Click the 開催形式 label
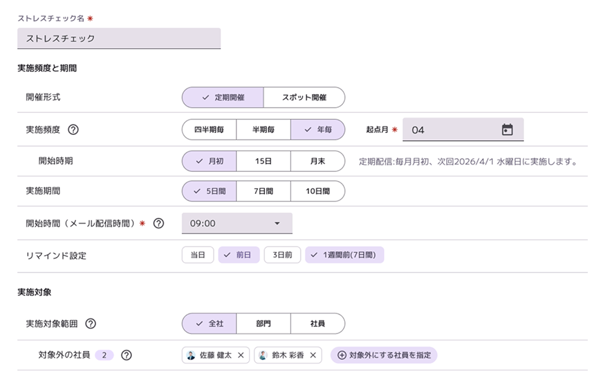 point(43,97)
